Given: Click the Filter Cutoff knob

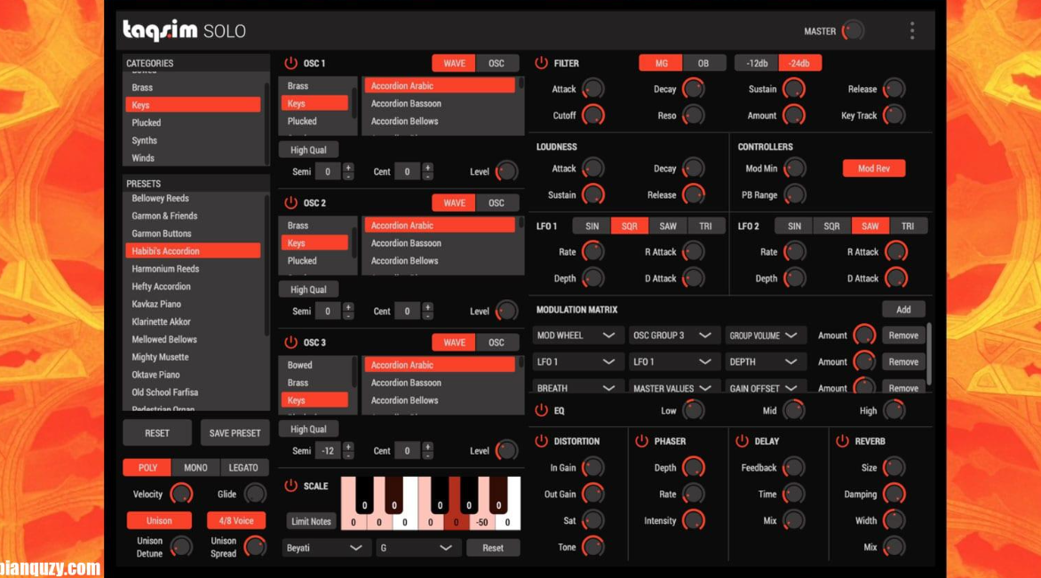Looking at the screenshot, I should (592, 115).
